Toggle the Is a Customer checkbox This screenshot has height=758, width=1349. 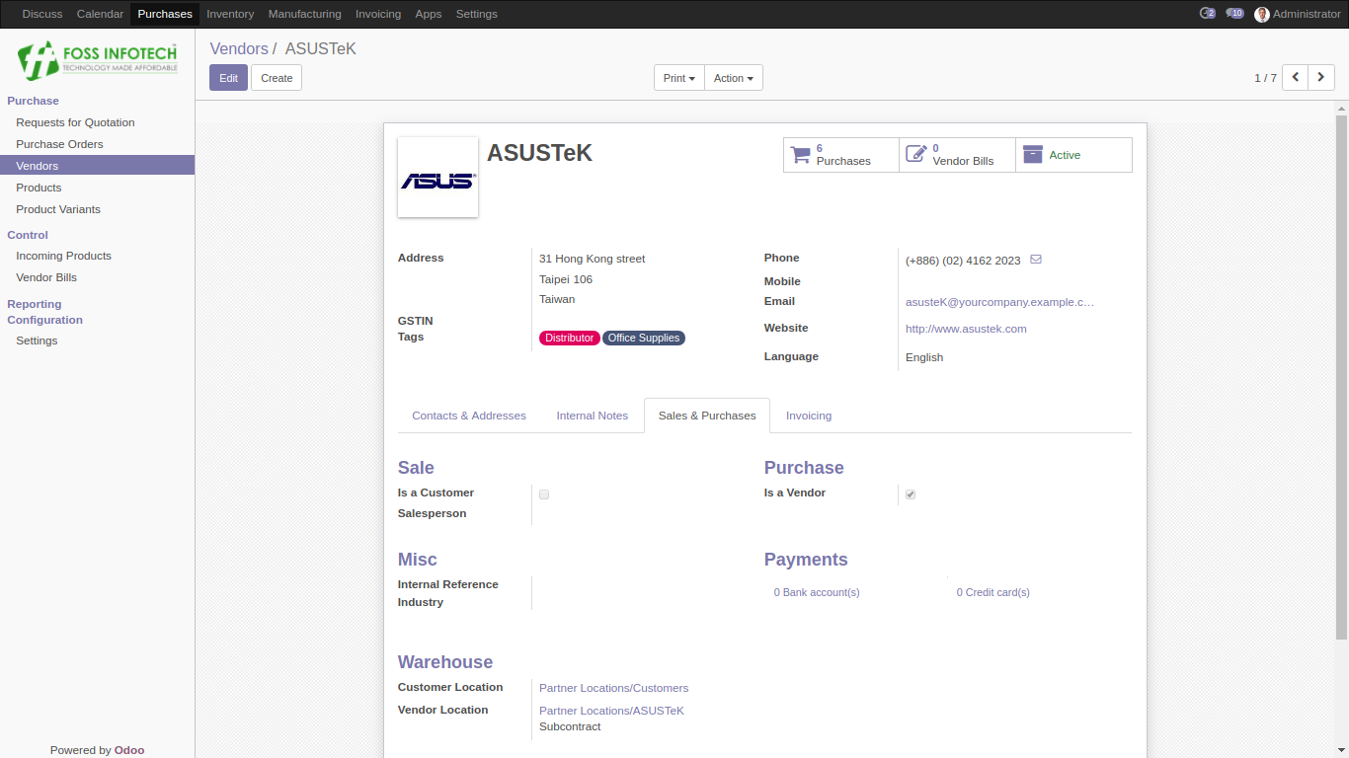coord(544,494)
